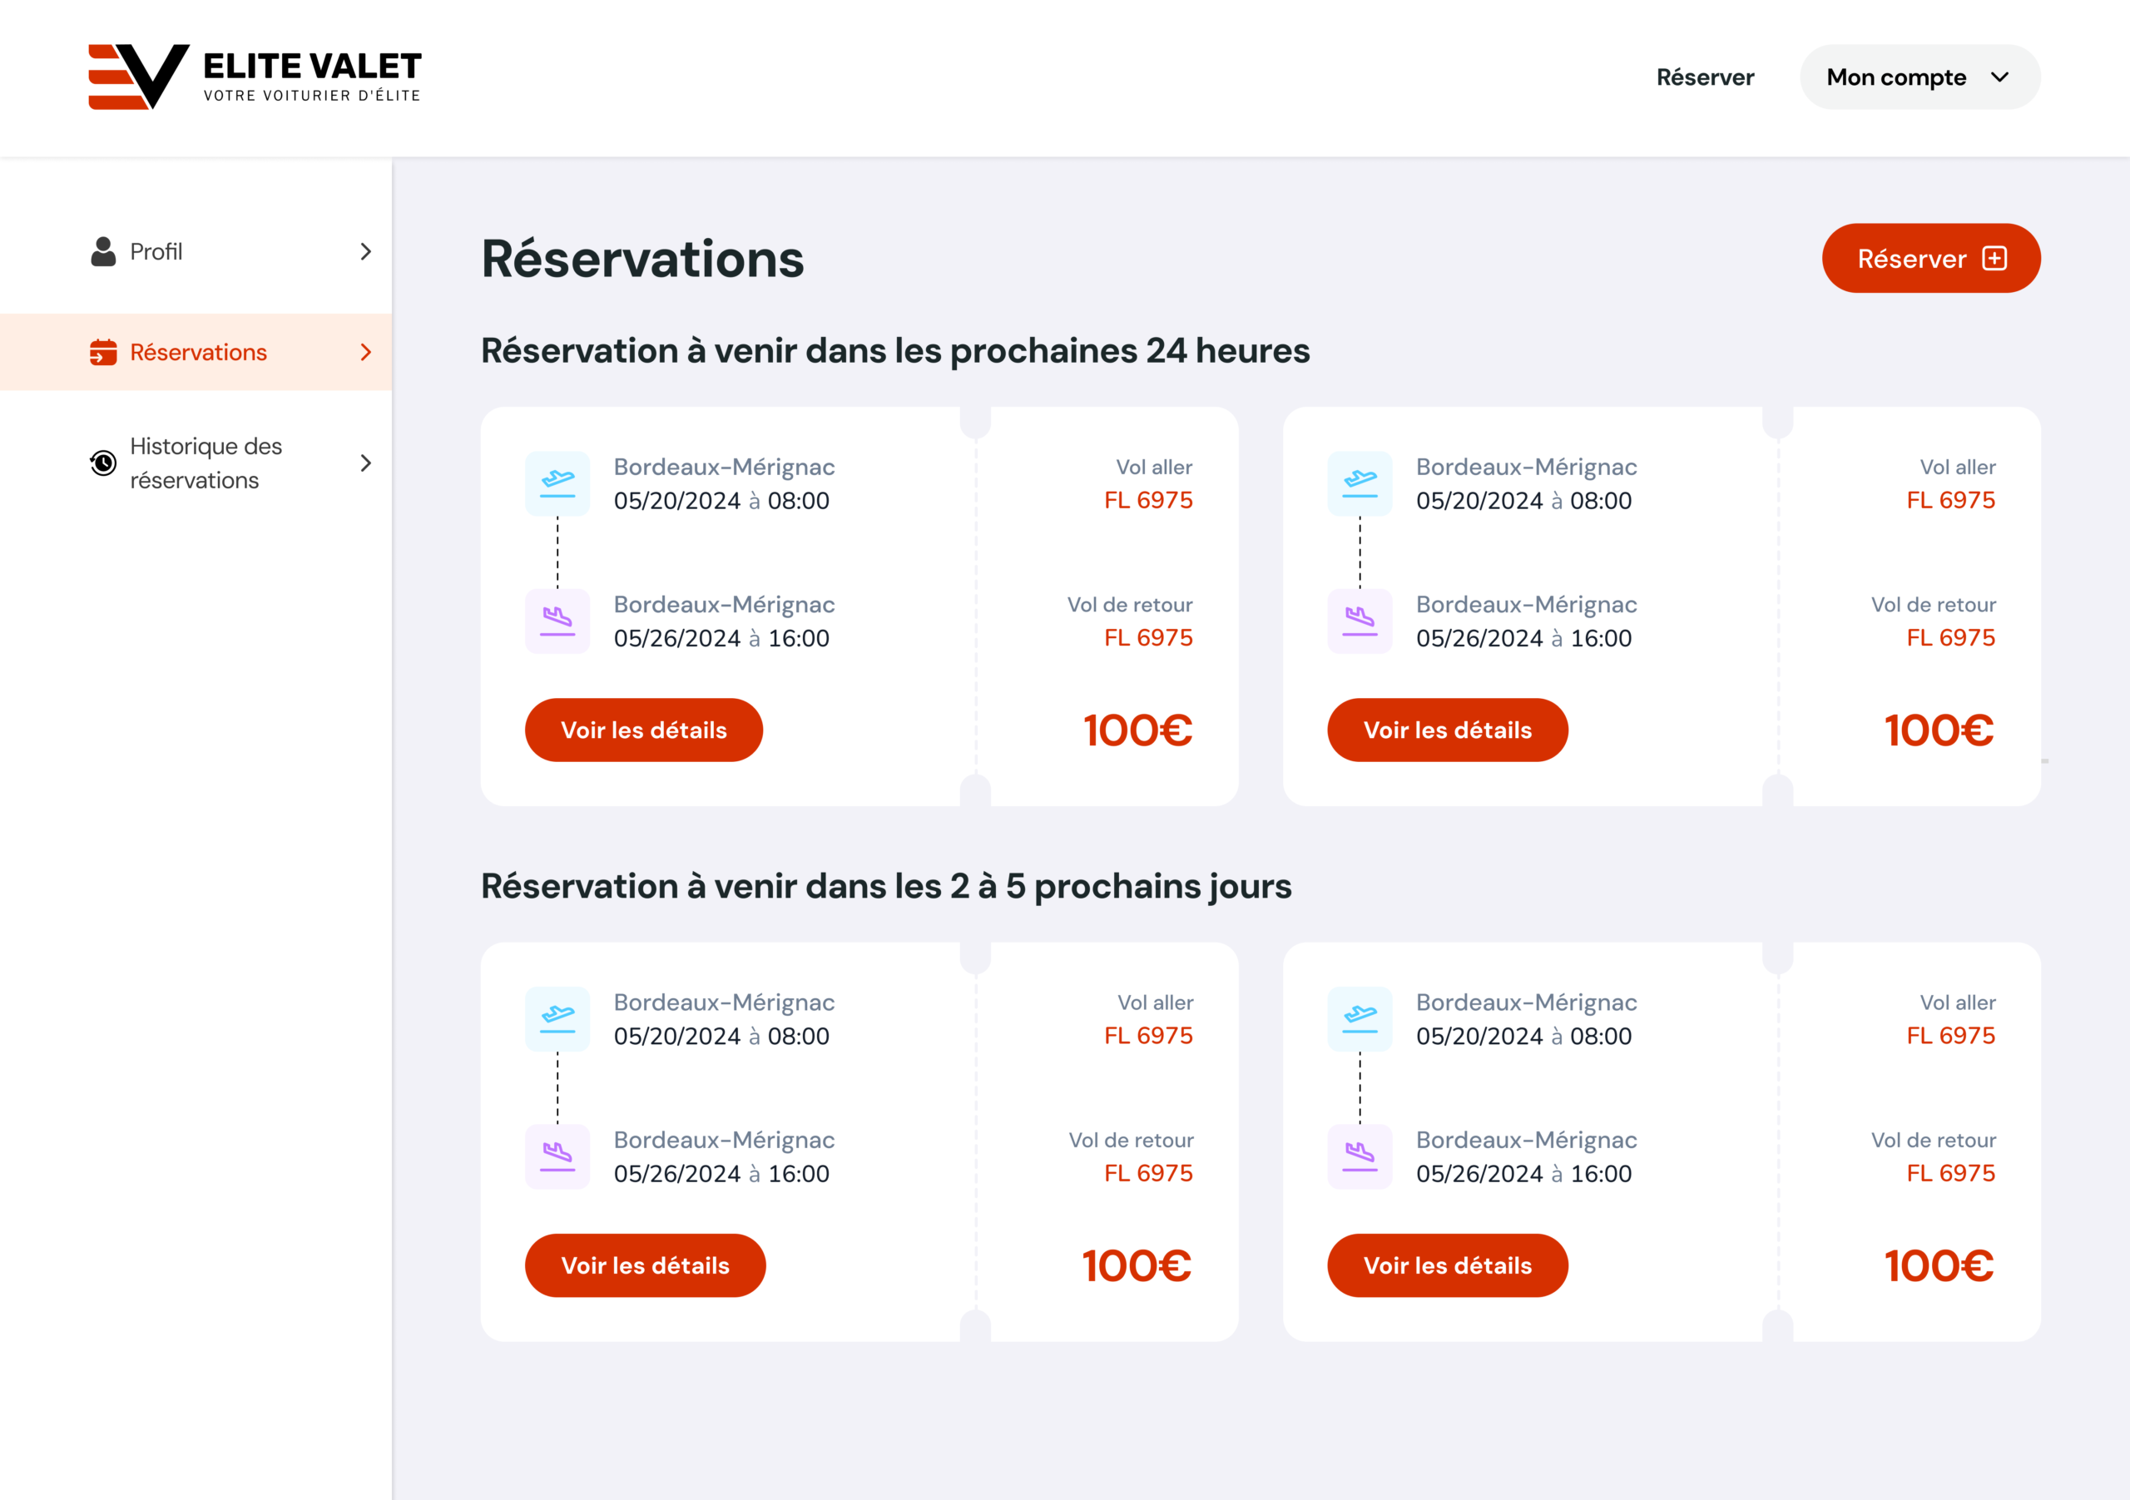Expand Historique des réservations chevron
2130x1500 pixels.
pos(365,462)
